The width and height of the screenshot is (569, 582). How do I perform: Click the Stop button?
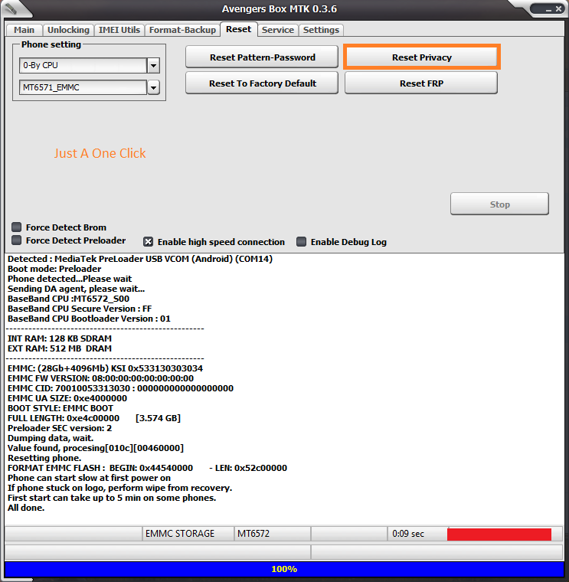click(x=499, y=204)
